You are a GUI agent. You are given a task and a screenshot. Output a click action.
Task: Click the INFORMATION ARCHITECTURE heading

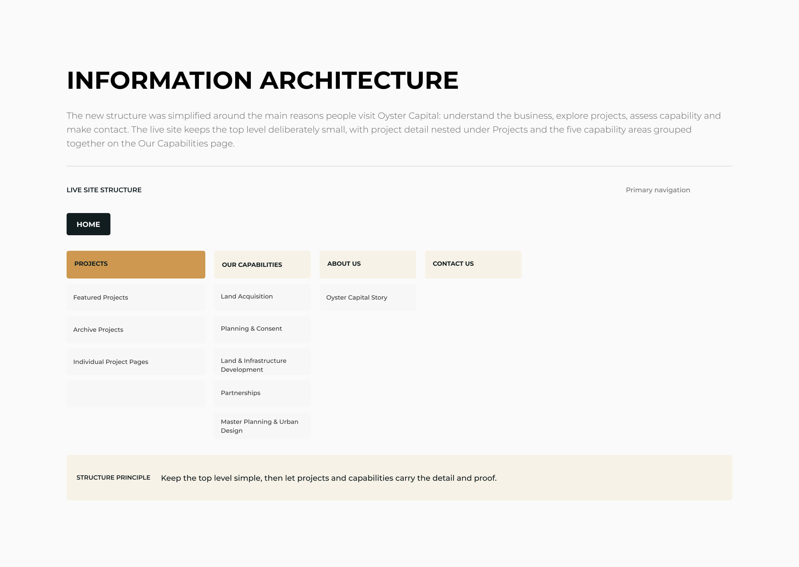262,80
